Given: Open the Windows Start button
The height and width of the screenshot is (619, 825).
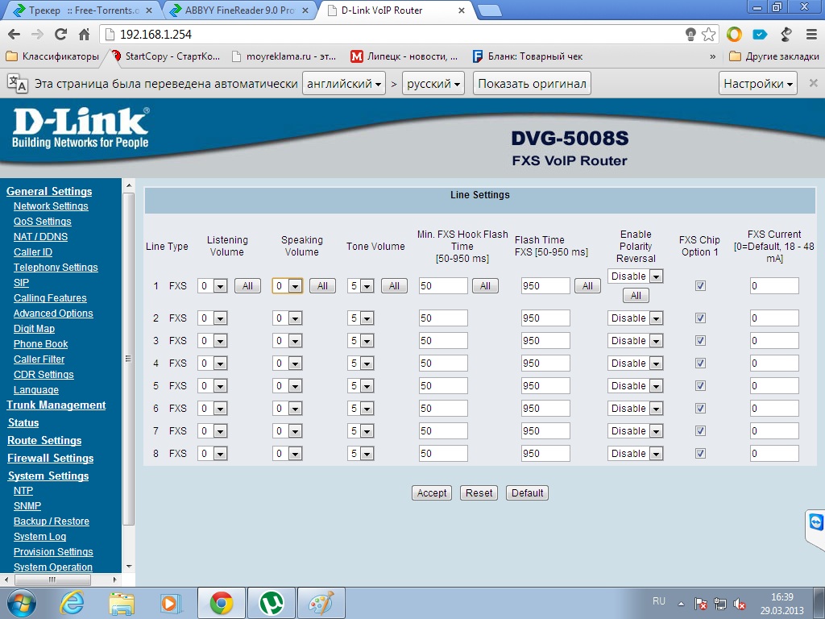Looking at the screenshot, I should pyautogui.click(x=21, y=603).
